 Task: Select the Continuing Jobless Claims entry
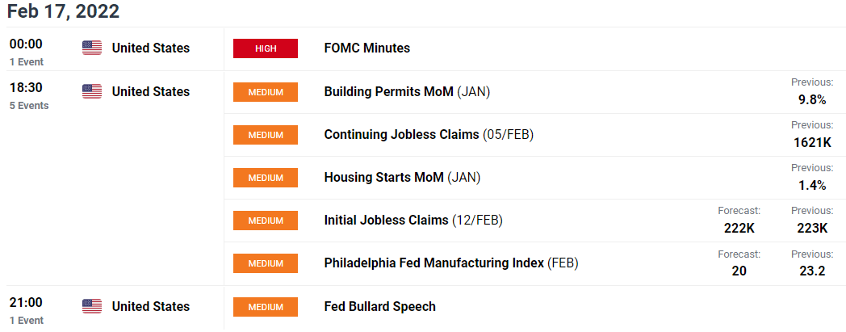[429, 134]
